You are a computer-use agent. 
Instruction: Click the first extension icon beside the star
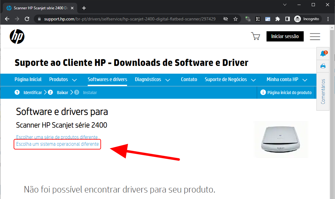248,19
